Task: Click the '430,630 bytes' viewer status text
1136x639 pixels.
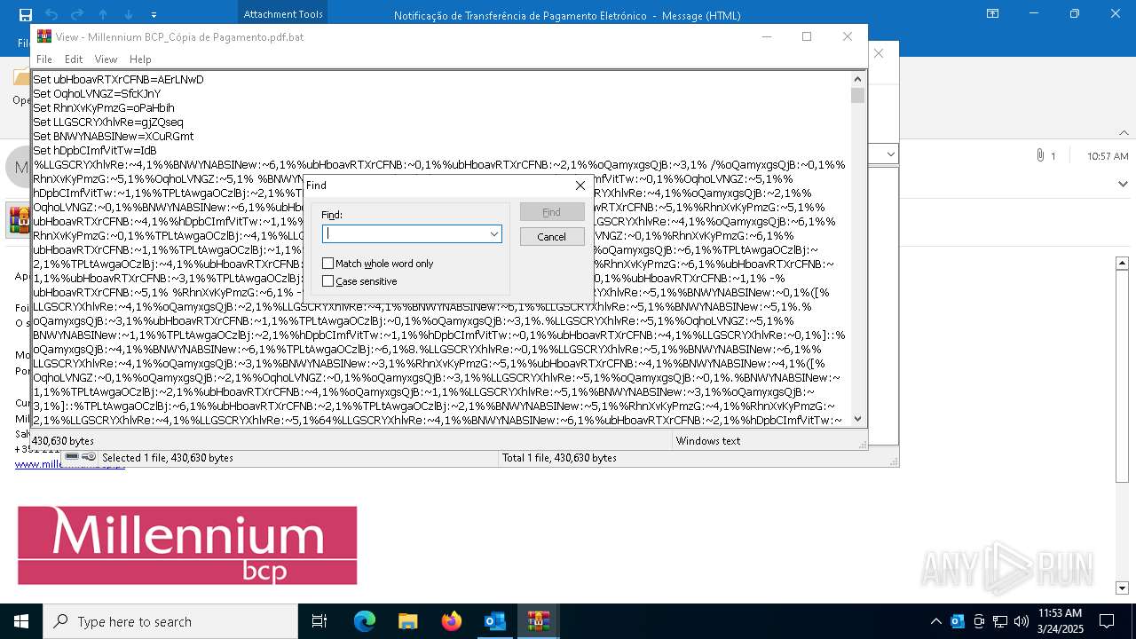Action: 63,441
